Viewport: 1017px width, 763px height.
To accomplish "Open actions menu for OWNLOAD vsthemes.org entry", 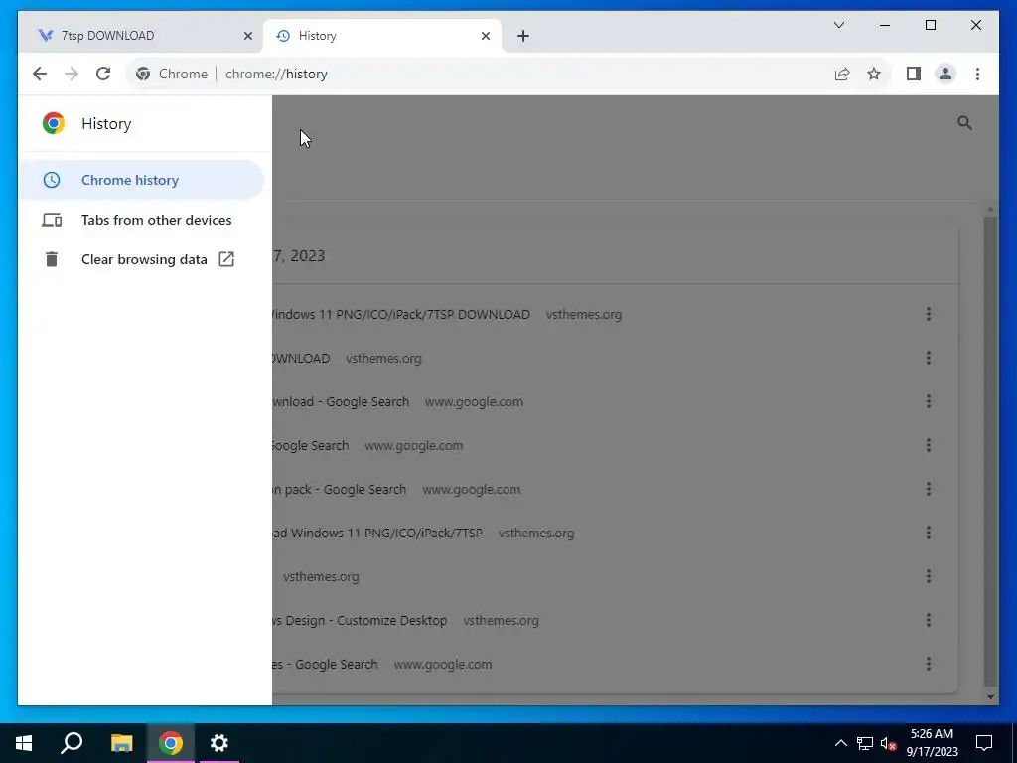I will tap(929, 358).
